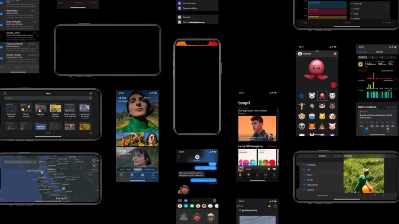Open the red figure note thumbnail
Viewport: 399px width, 224px height.
tap(41, 108)
